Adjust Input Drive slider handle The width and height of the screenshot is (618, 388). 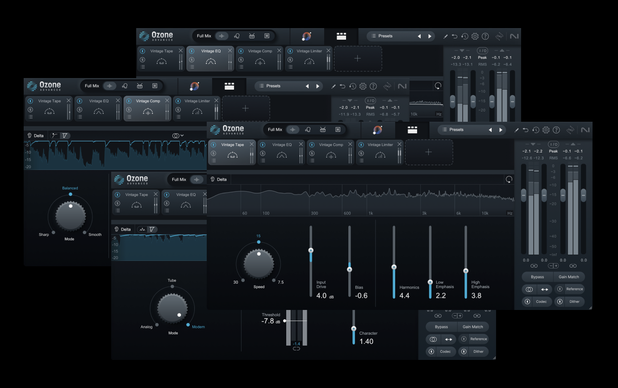coord(311,250)
